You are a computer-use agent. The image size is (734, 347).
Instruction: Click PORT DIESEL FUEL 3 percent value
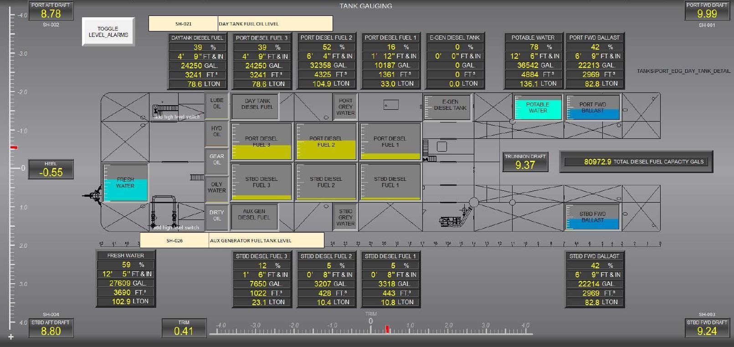click(x=262, y=47)
